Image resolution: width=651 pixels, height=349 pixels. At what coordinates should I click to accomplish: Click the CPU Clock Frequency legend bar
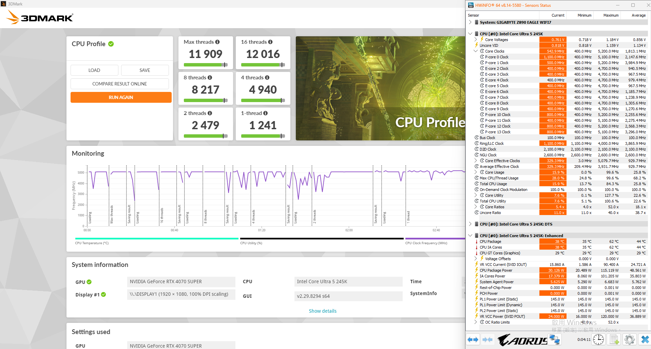435,239
